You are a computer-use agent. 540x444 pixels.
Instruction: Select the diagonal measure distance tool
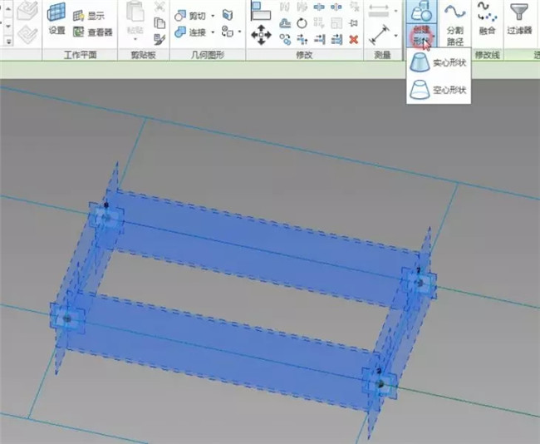(379, 35)
